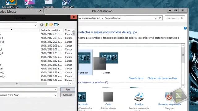This screenshot has height=111, width=198.
Task: Open GeometryDash desktop shortcut
Action: click(x=11, y=4)
